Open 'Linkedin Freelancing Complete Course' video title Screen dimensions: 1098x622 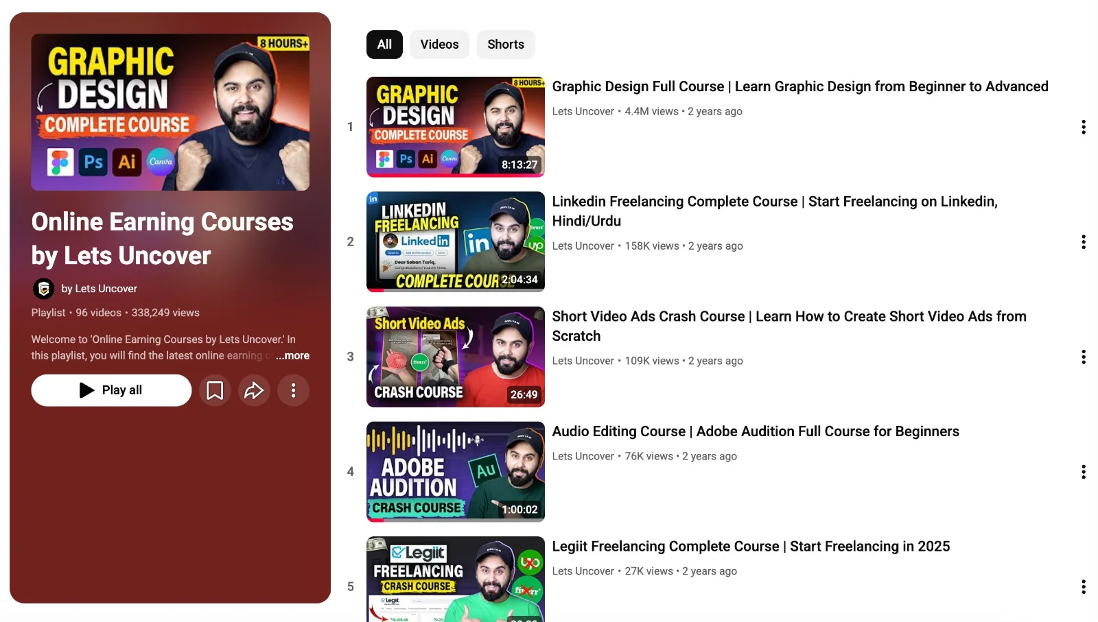(x=775, y=211)
